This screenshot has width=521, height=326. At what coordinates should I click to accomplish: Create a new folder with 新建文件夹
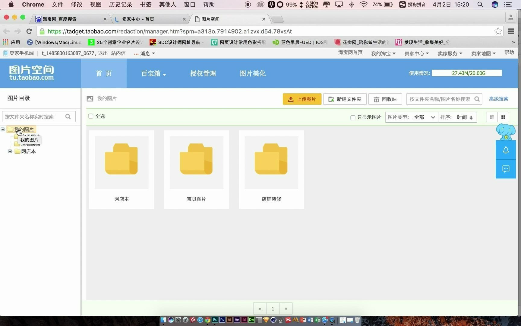345,99
